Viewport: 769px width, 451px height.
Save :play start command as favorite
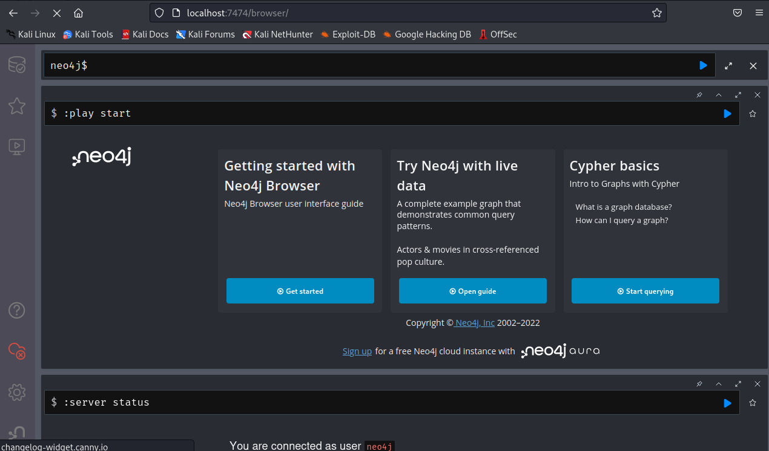point(753,114)
